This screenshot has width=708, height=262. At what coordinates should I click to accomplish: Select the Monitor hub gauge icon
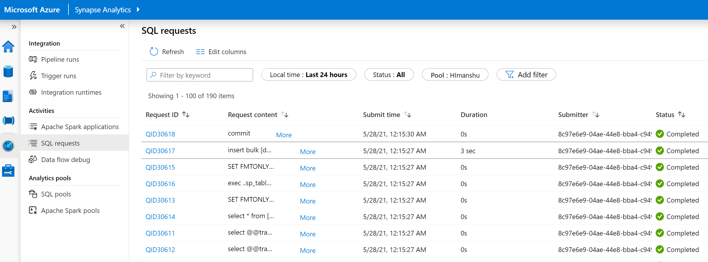(8, 146)
